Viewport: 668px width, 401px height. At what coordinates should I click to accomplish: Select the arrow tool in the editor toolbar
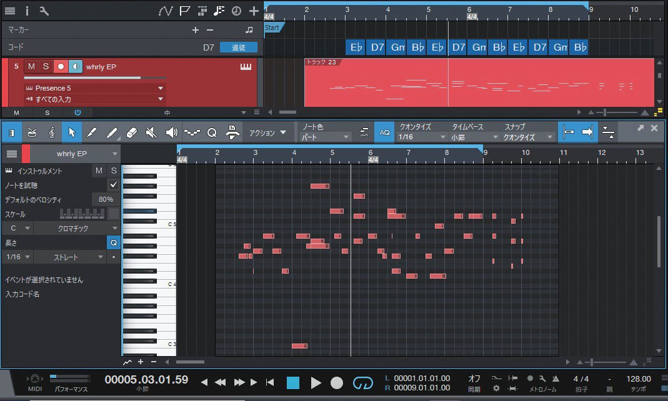72,132
